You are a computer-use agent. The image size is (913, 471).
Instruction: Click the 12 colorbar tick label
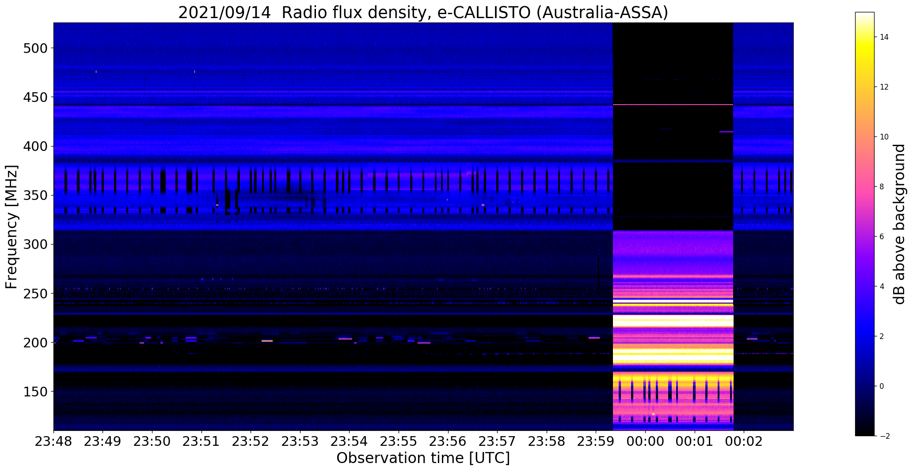[x=884, y=87]
